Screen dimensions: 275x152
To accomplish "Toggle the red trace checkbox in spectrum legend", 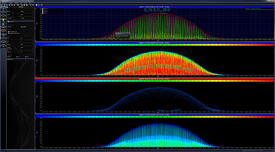I will [43, 10].
